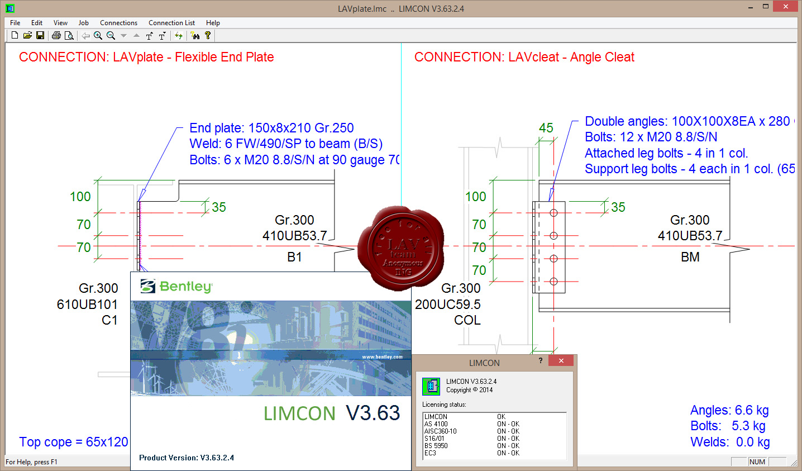Viewport: 802px width, 471px height.
Task: Click the LAVcleat Angle Cleat heading
Action: pos(524,57)
